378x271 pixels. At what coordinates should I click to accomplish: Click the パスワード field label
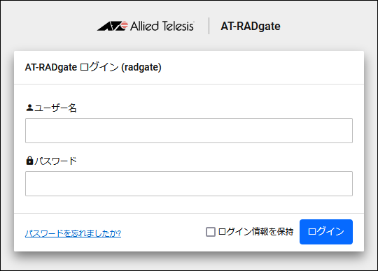55,161
